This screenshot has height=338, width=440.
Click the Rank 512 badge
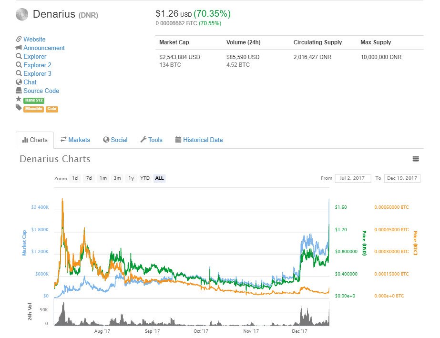(34, 100)
